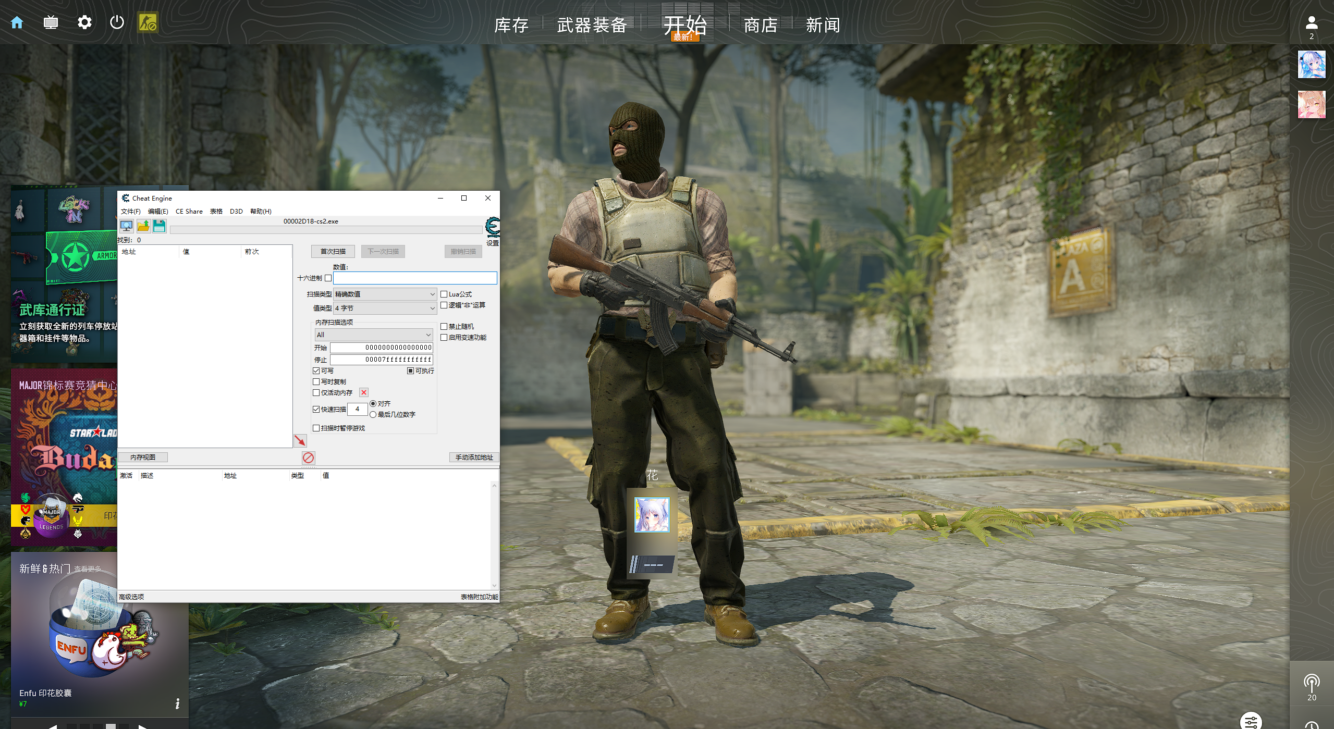This screenshot has width=1334, height=729.
Task: Click the CS2 home icon
Action: point(17,22)
